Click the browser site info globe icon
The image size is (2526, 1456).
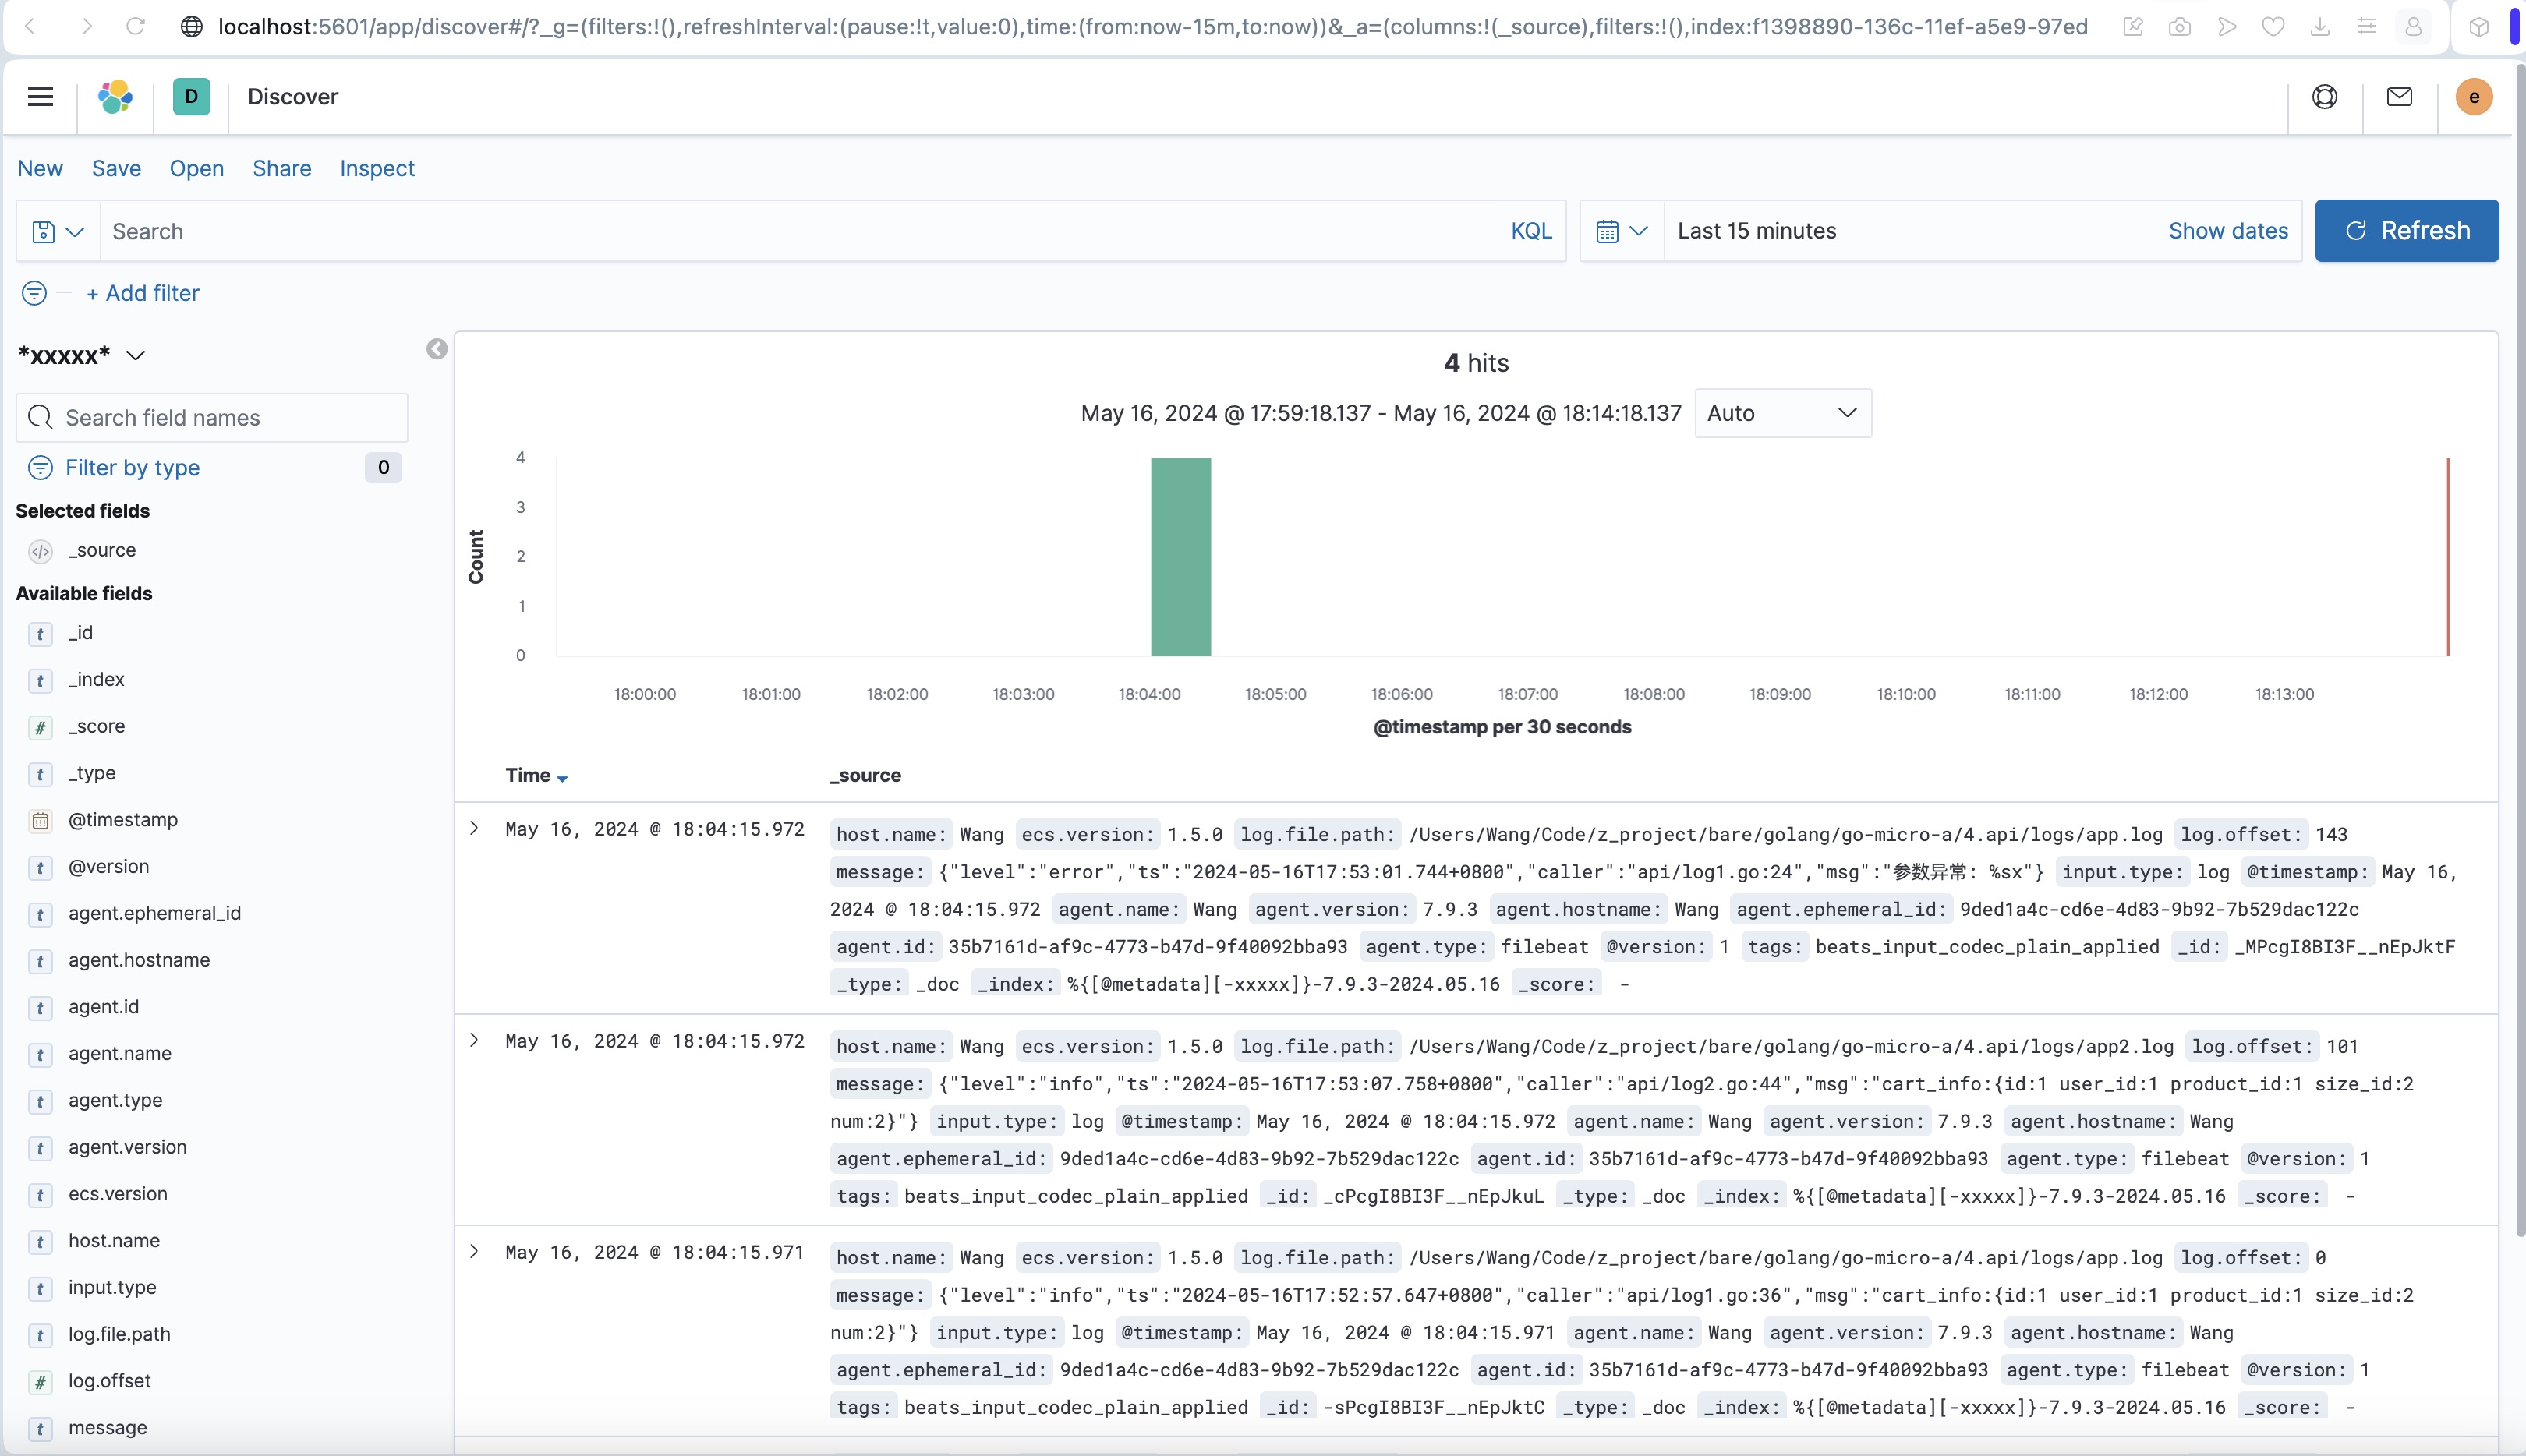click(x=191, y=26)
